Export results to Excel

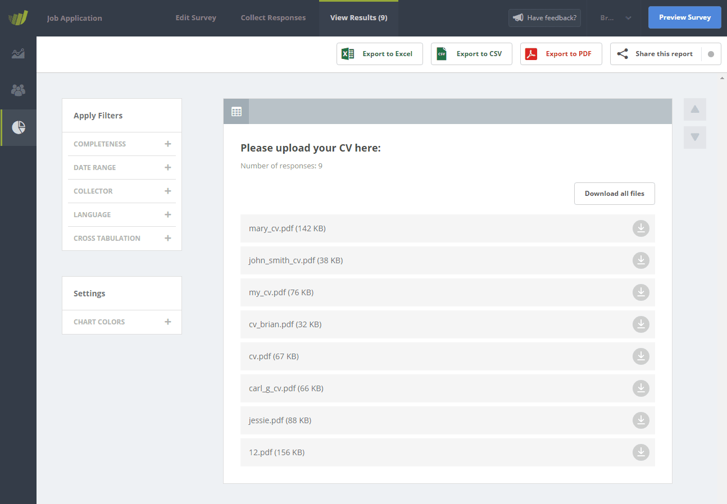click(380, 54)
